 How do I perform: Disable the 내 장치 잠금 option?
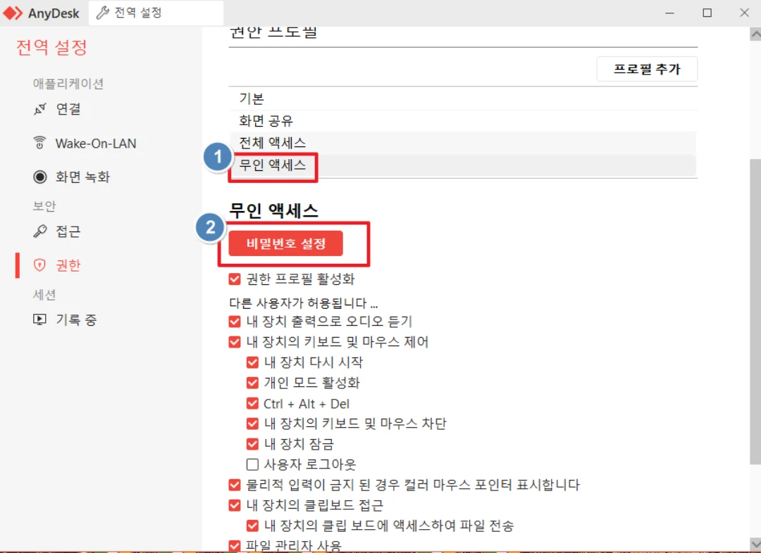252,443
